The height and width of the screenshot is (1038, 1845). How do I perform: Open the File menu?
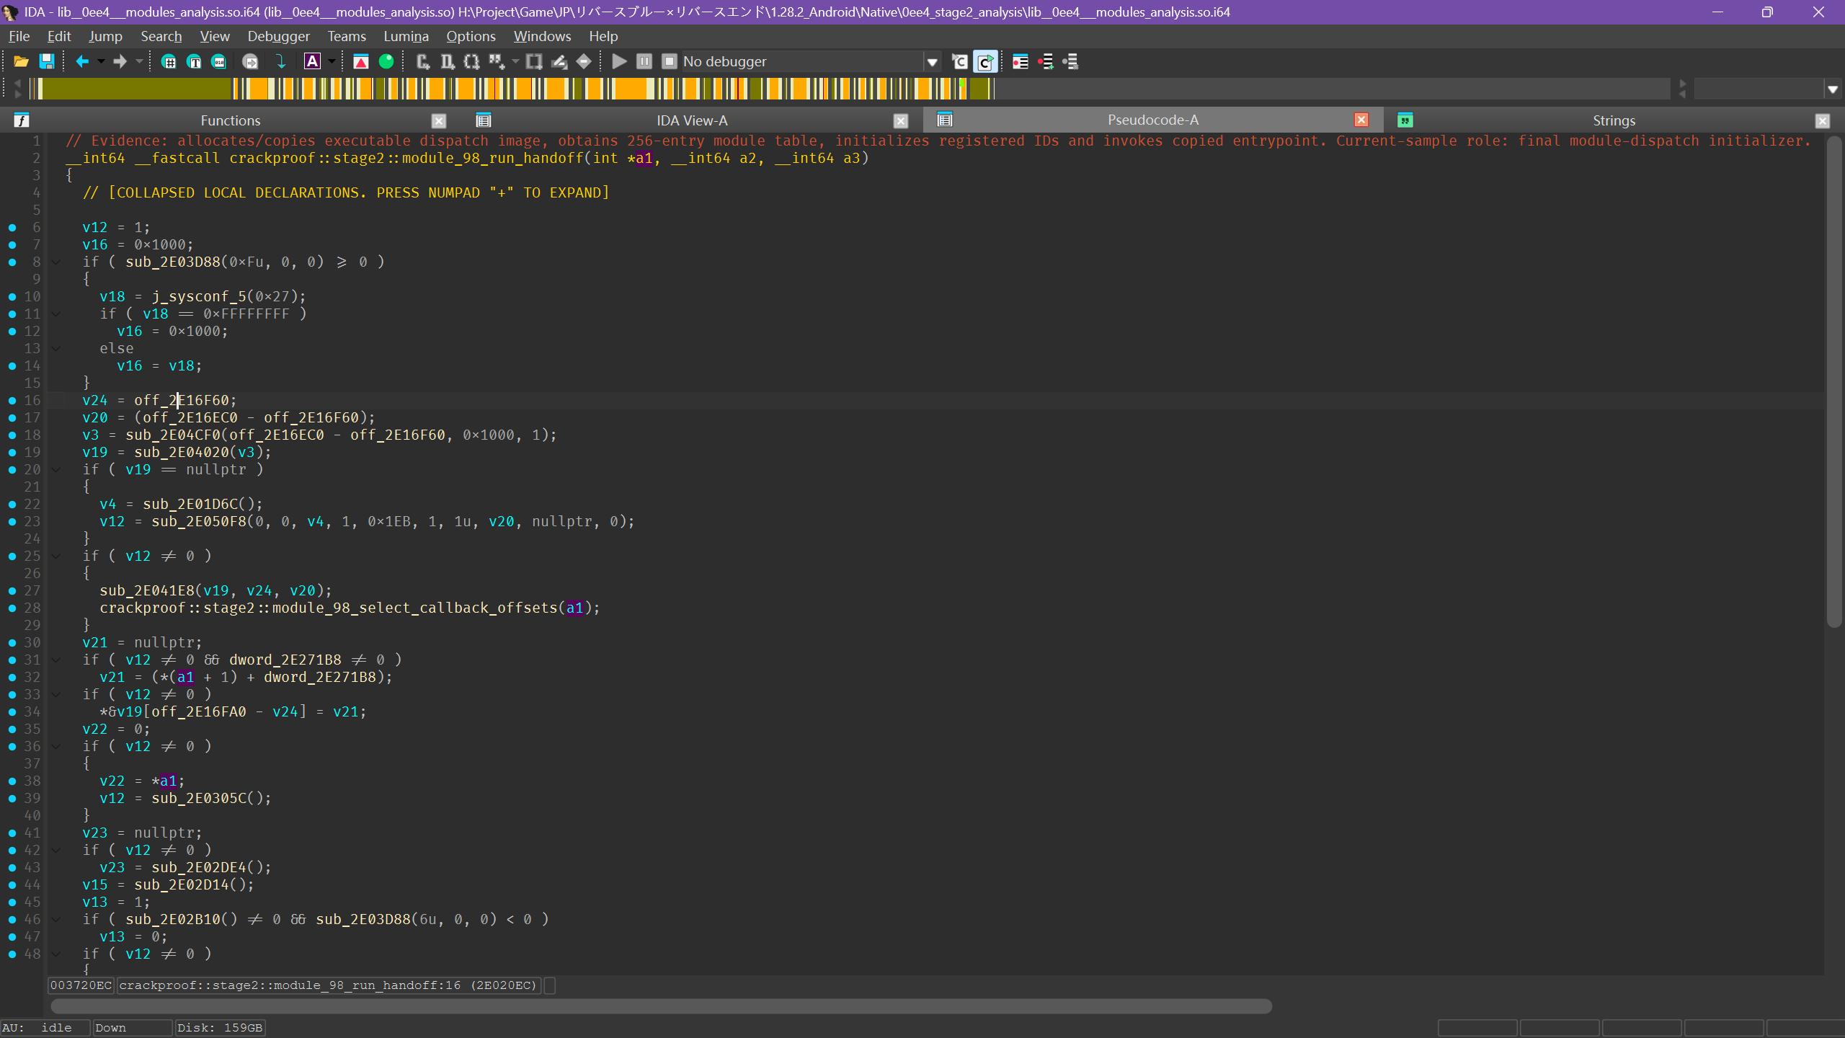(x=19, y=36)
